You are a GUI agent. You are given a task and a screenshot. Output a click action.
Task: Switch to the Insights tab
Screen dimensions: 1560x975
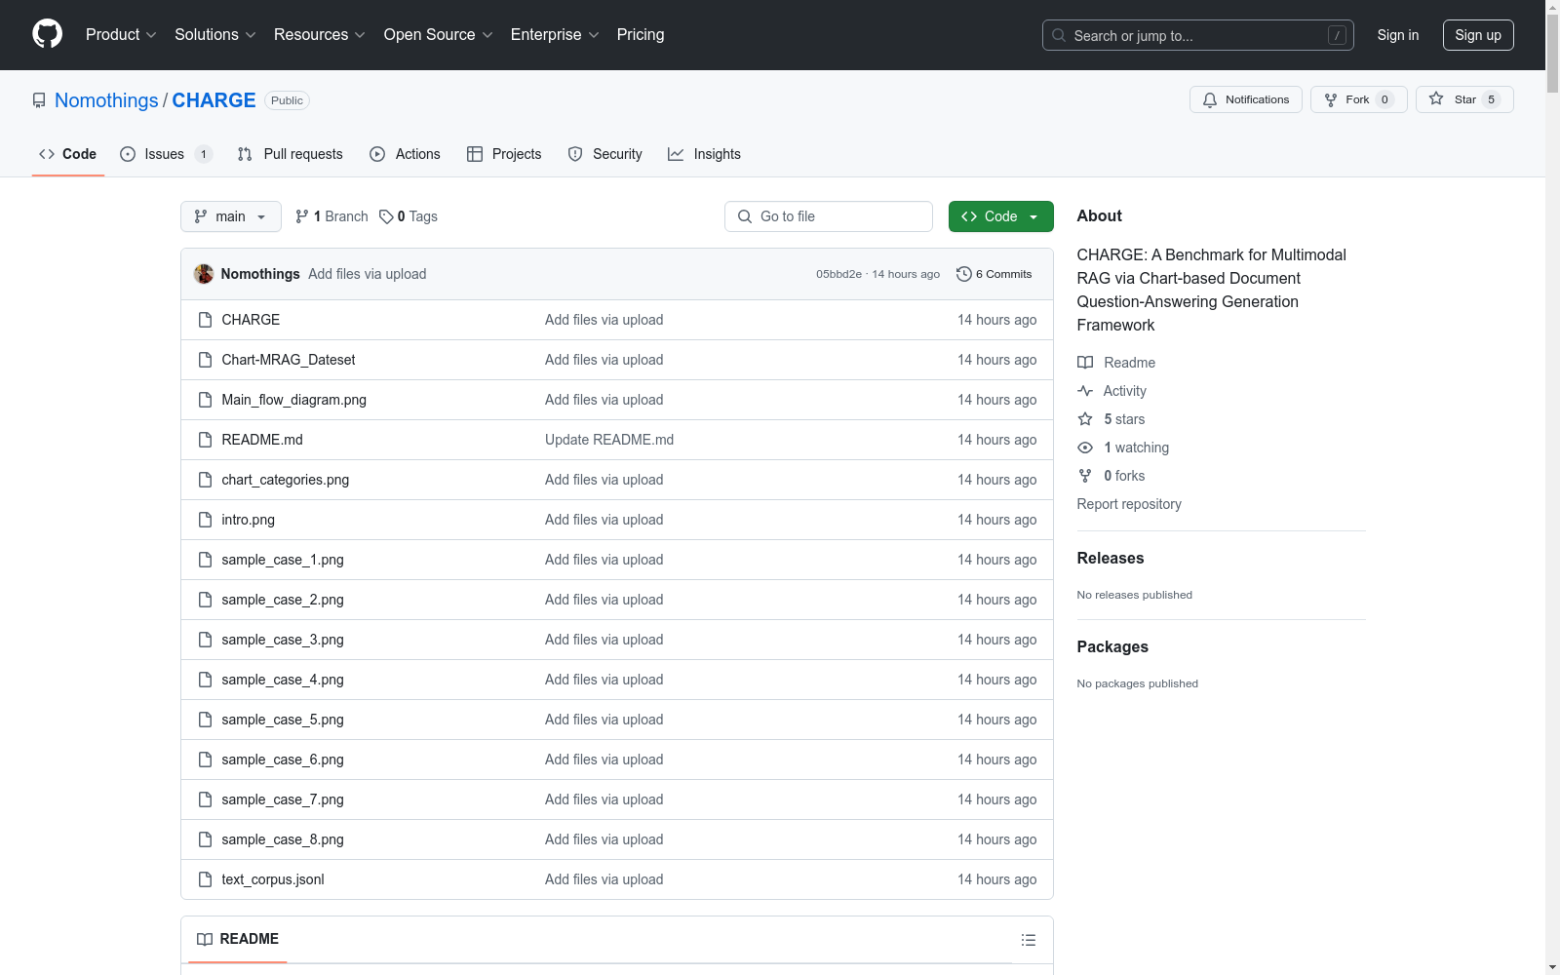704,154
